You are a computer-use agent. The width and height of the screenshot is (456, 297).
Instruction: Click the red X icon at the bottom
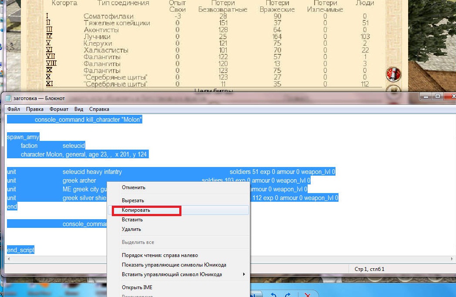coord(307,294)
